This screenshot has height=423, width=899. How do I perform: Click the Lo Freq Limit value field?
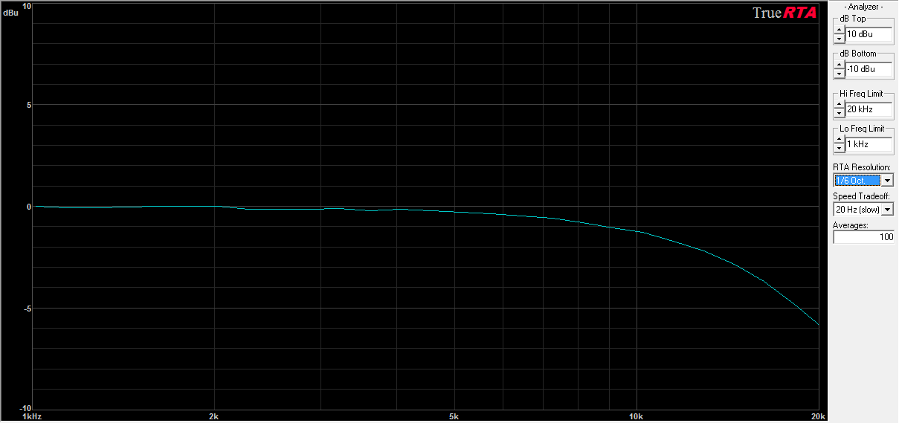869,144
